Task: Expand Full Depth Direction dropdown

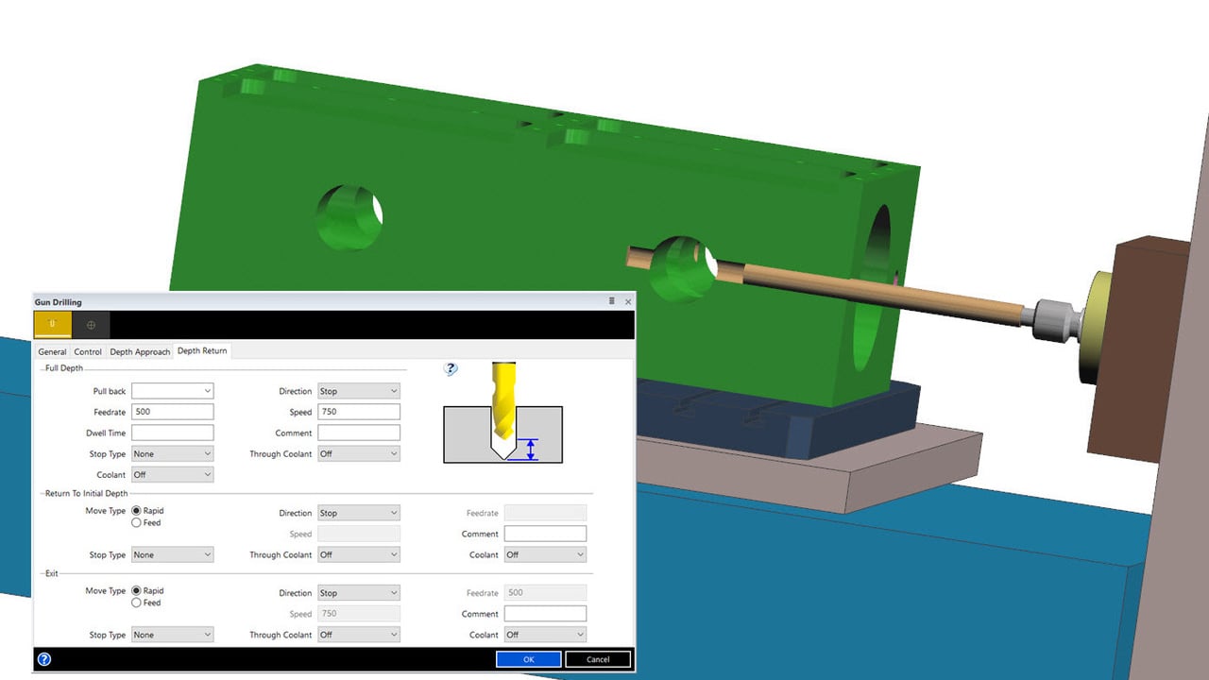Action: point(358,391)
